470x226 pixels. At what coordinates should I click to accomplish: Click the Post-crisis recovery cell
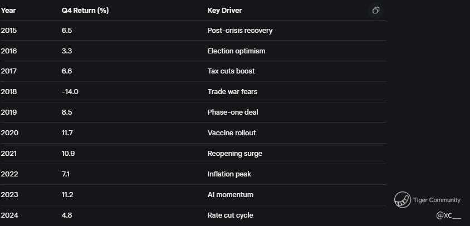click(x=240, y=31)
